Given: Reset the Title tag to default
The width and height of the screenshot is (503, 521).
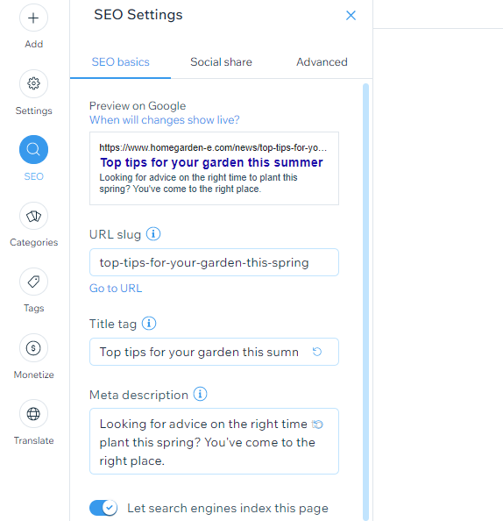Looking at the screenshot, I should (317, 352).
